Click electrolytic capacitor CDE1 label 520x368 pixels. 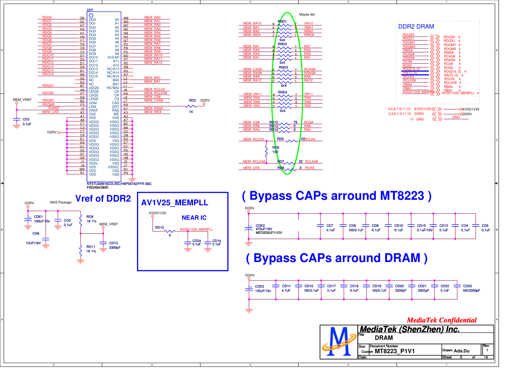39,217
